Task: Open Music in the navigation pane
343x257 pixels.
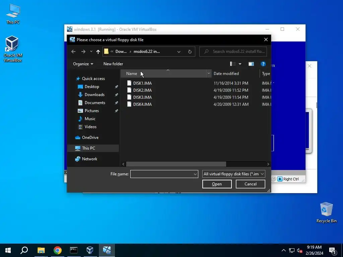Action: [90, 119]
